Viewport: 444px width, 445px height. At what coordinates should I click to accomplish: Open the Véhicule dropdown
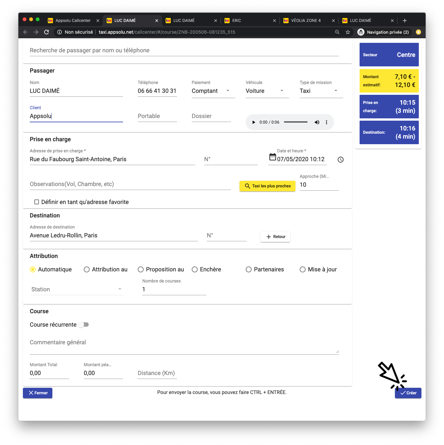(x=267, y=91)
